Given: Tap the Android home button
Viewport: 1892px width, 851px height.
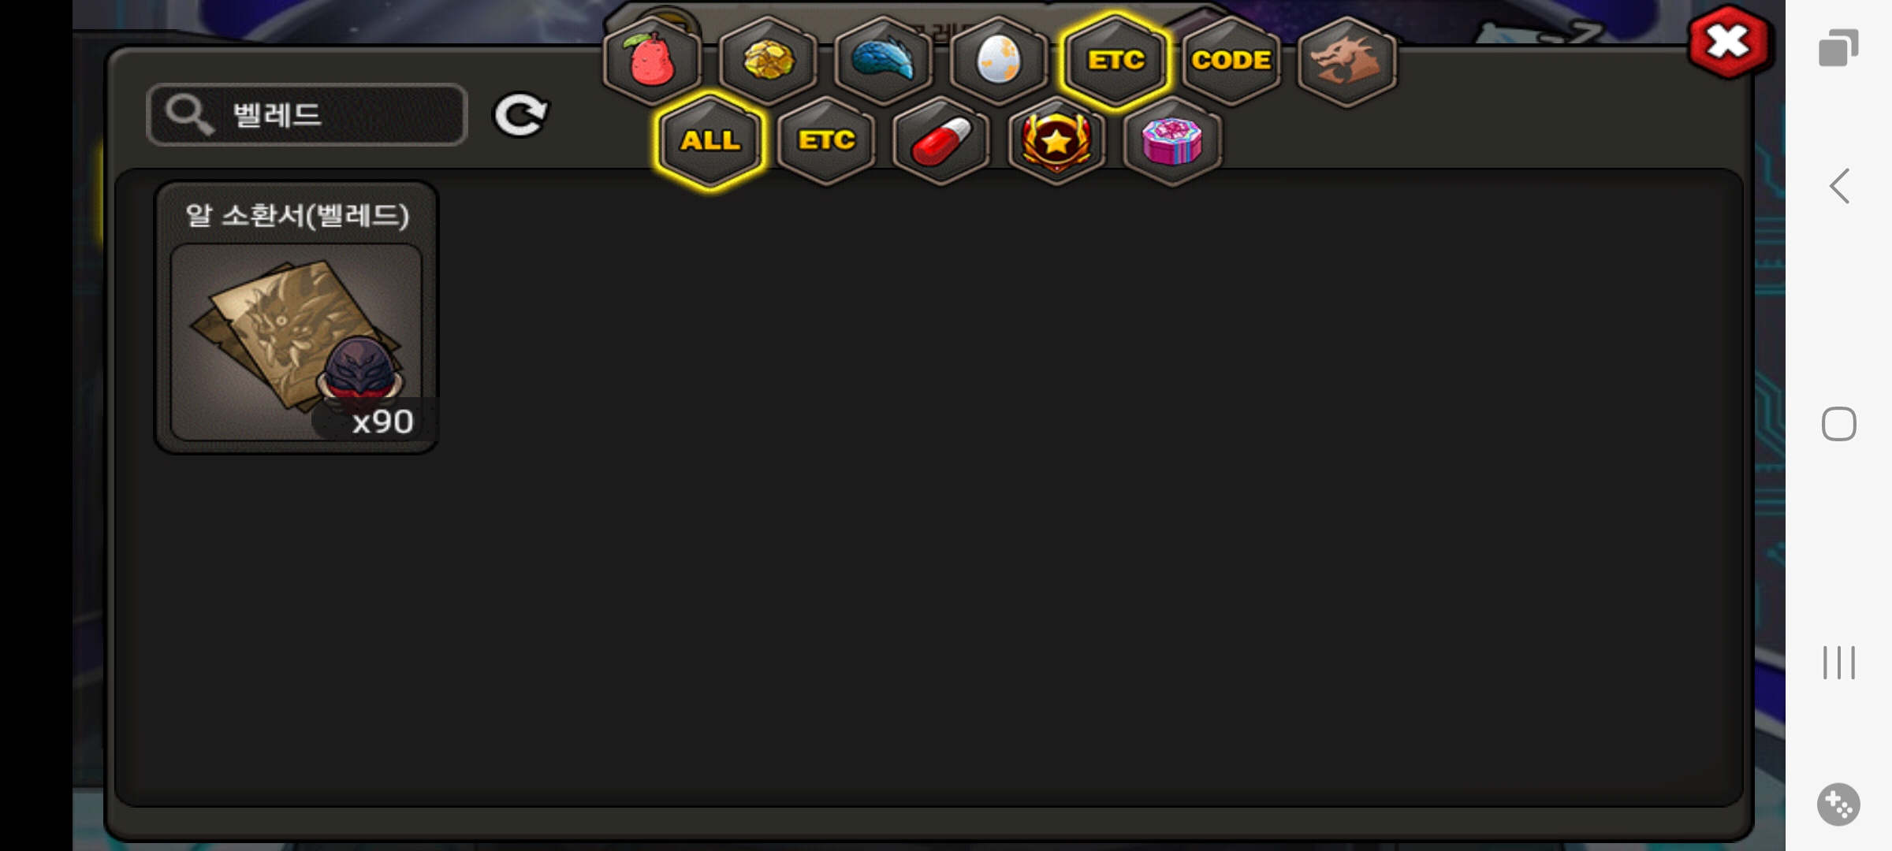Looking at the screenshot, I should point(1839,424).
